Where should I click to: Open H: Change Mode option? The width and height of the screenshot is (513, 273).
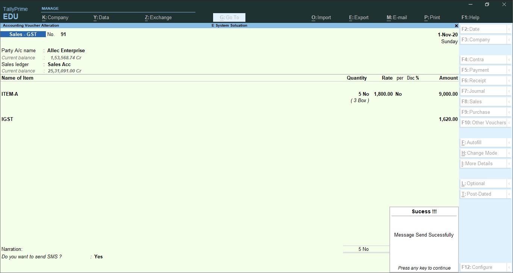(480, 153)
